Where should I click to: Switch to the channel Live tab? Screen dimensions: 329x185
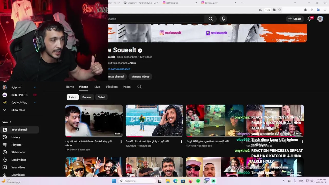tap(97, 87)
